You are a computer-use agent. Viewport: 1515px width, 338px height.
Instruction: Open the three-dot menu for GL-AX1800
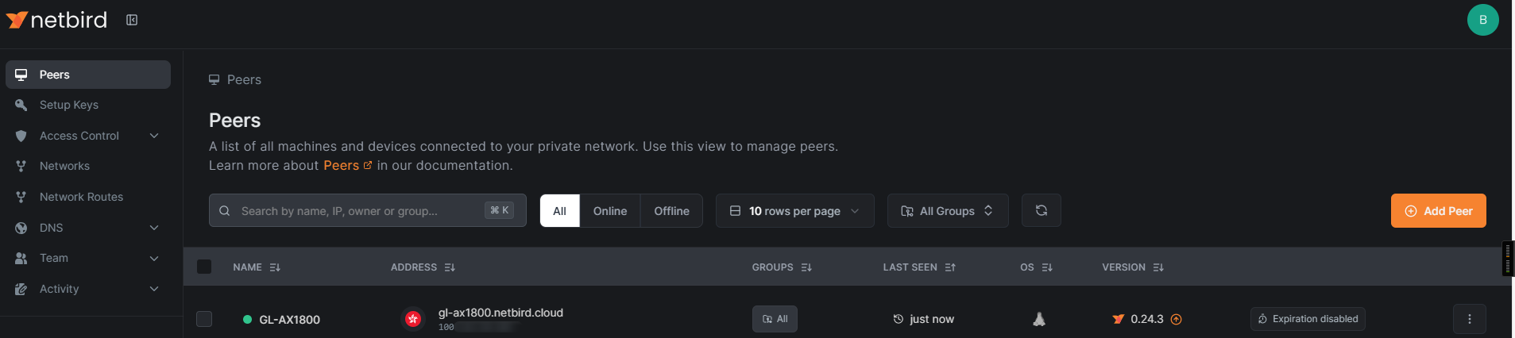tap(1469, 319)
